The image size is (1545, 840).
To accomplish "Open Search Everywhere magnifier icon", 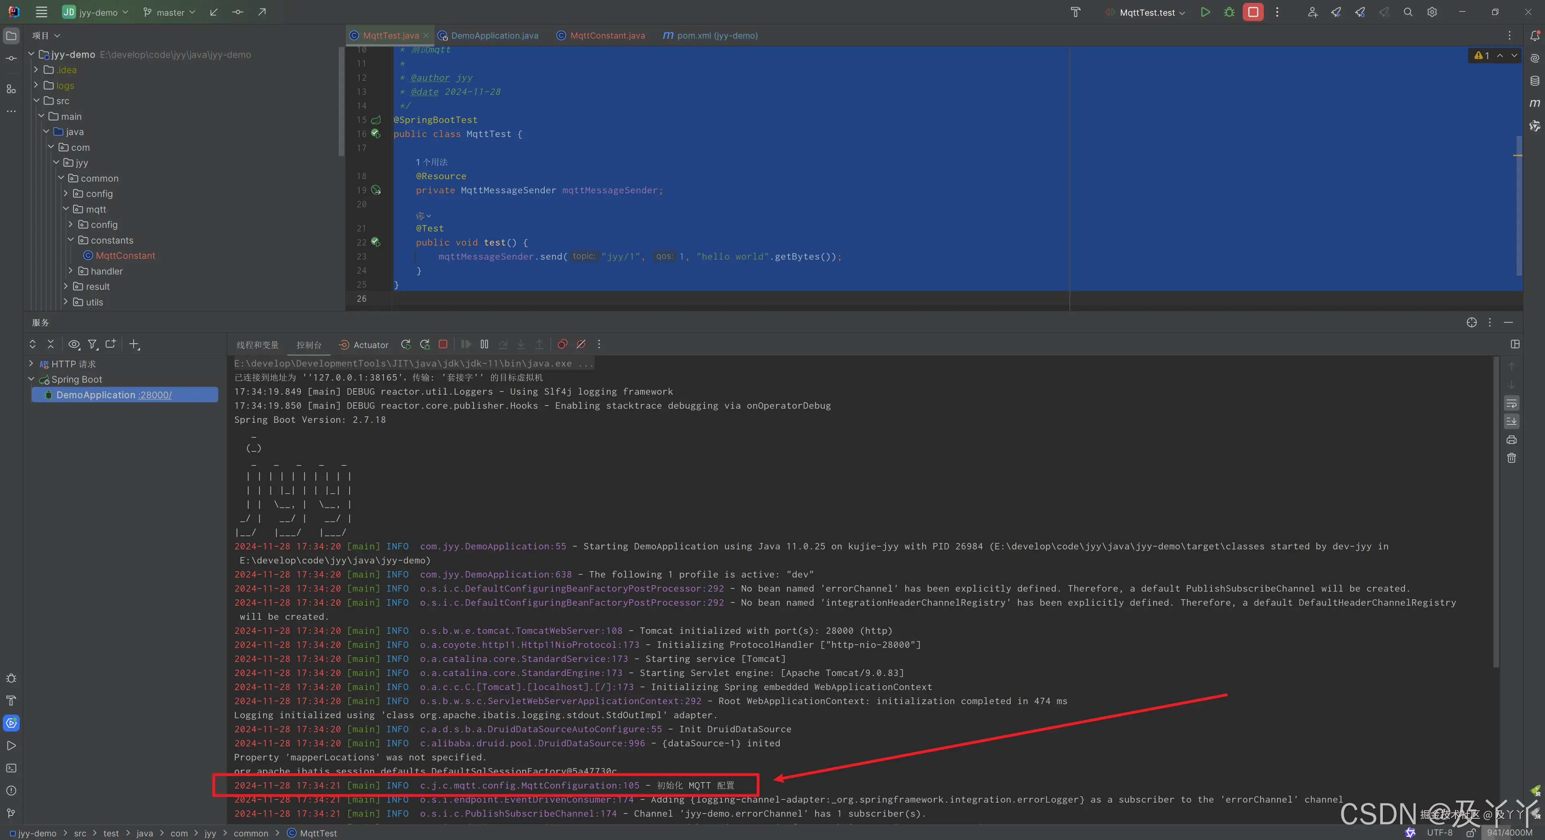I will (x=1408, y=12).
